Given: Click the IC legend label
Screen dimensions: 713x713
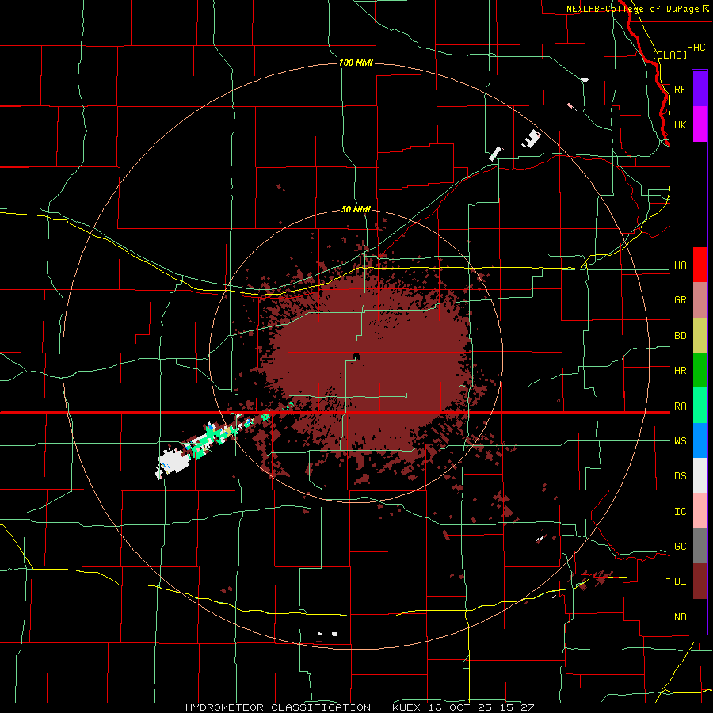Looking at the screenshot, I should point(680,511).
